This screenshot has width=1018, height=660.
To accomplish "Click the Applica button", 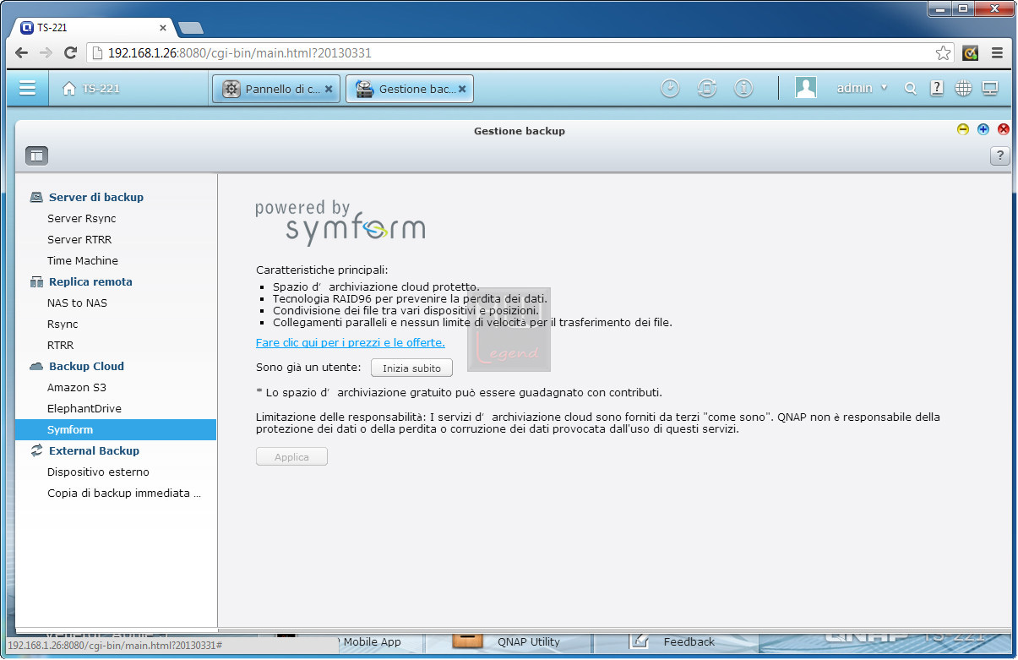I will [x=291, y=456].
